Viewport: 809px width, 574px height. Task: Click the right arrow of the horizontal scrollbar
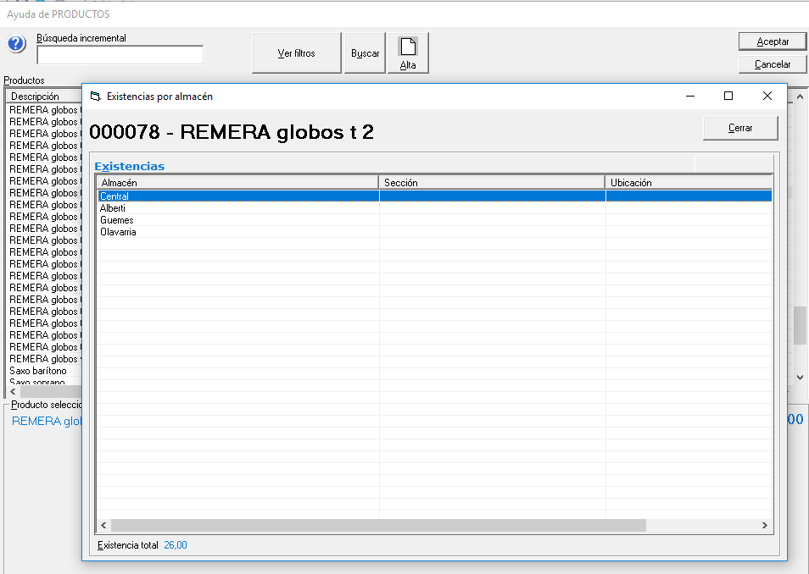tap(764, 526)
